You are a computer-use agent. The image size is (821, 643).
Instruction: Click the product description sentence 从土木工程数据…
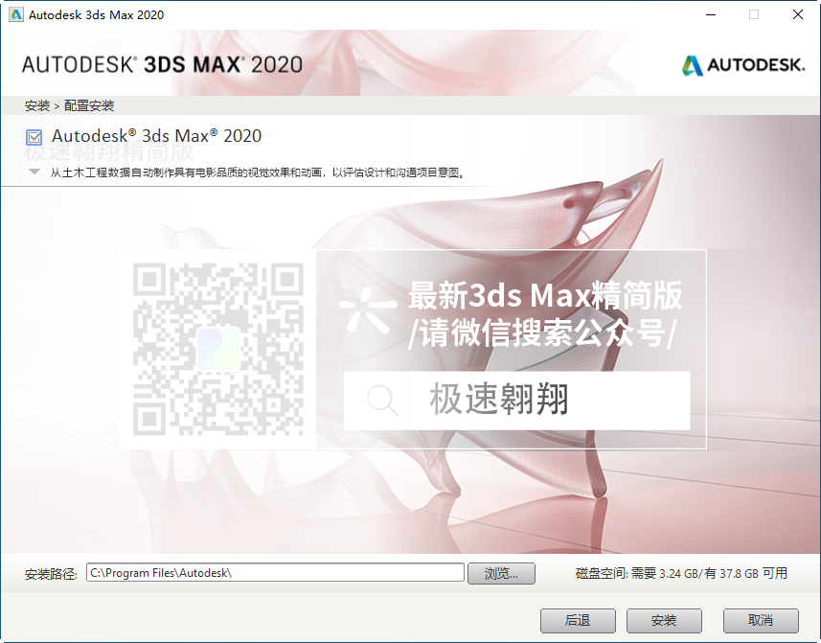(x=257, y=172)
